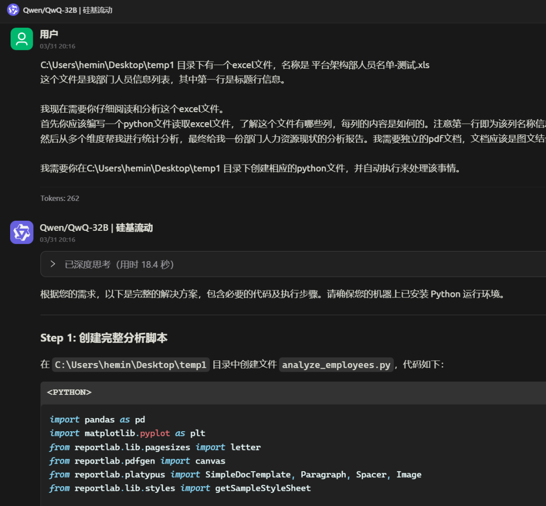This screenshot has height=506, width=546.
Task: Click the import getSampleStyleSheet code line
Action: [180, 488]
